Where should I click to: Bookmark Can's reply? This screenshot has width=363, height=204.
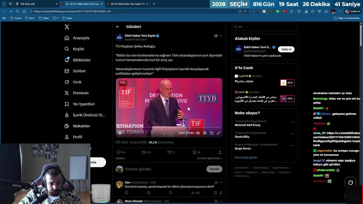pyautogui.click(x=215, y=193)
